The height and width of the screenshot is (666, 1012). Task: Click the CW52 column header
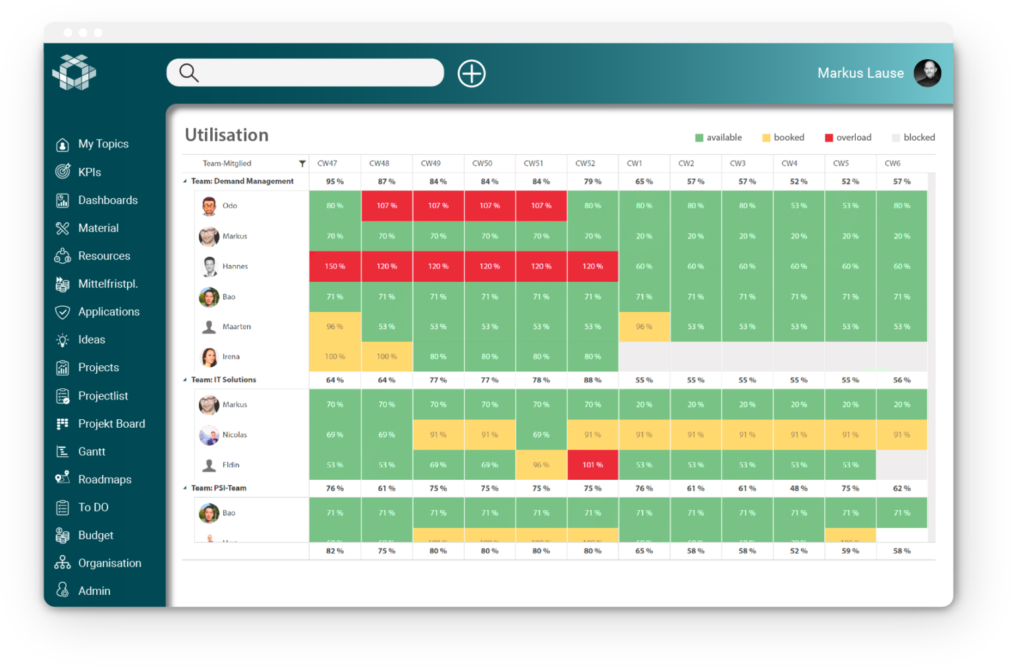pos(585,164)
